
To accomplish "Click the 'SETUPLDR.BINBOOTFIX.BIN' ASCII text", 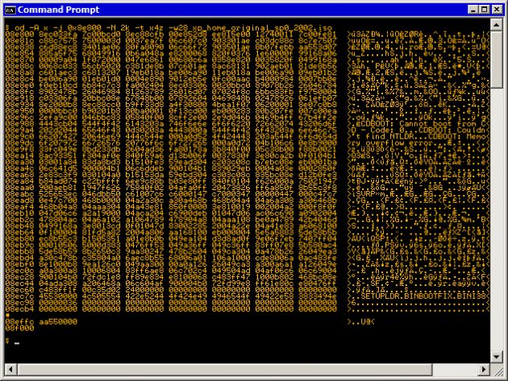I will [415, 296].
